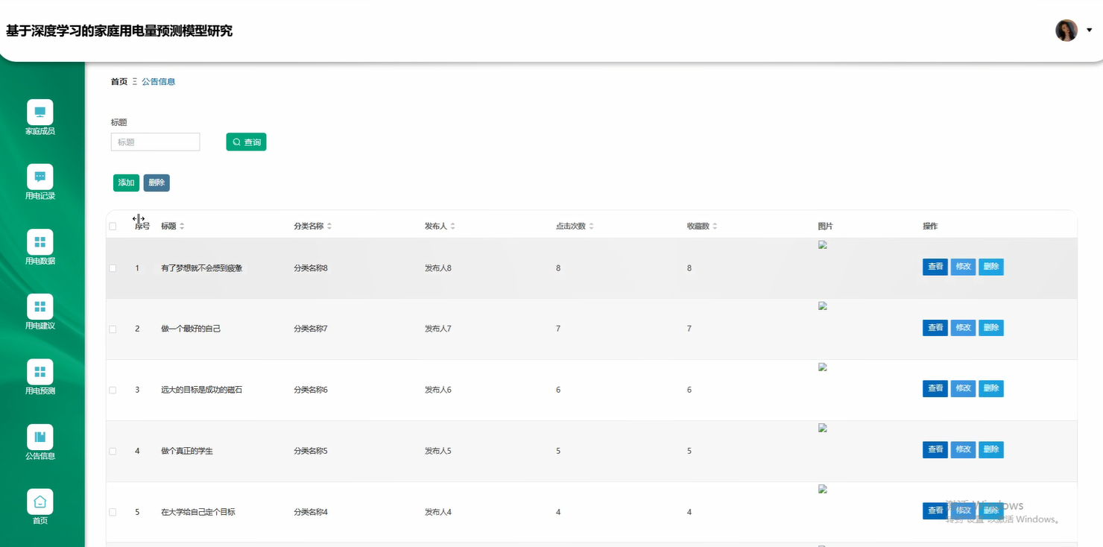Click the title text 有了梦想就不会感到疲惫
The width and height of the screenshot is (1103, 547).
tap(201, 268)
